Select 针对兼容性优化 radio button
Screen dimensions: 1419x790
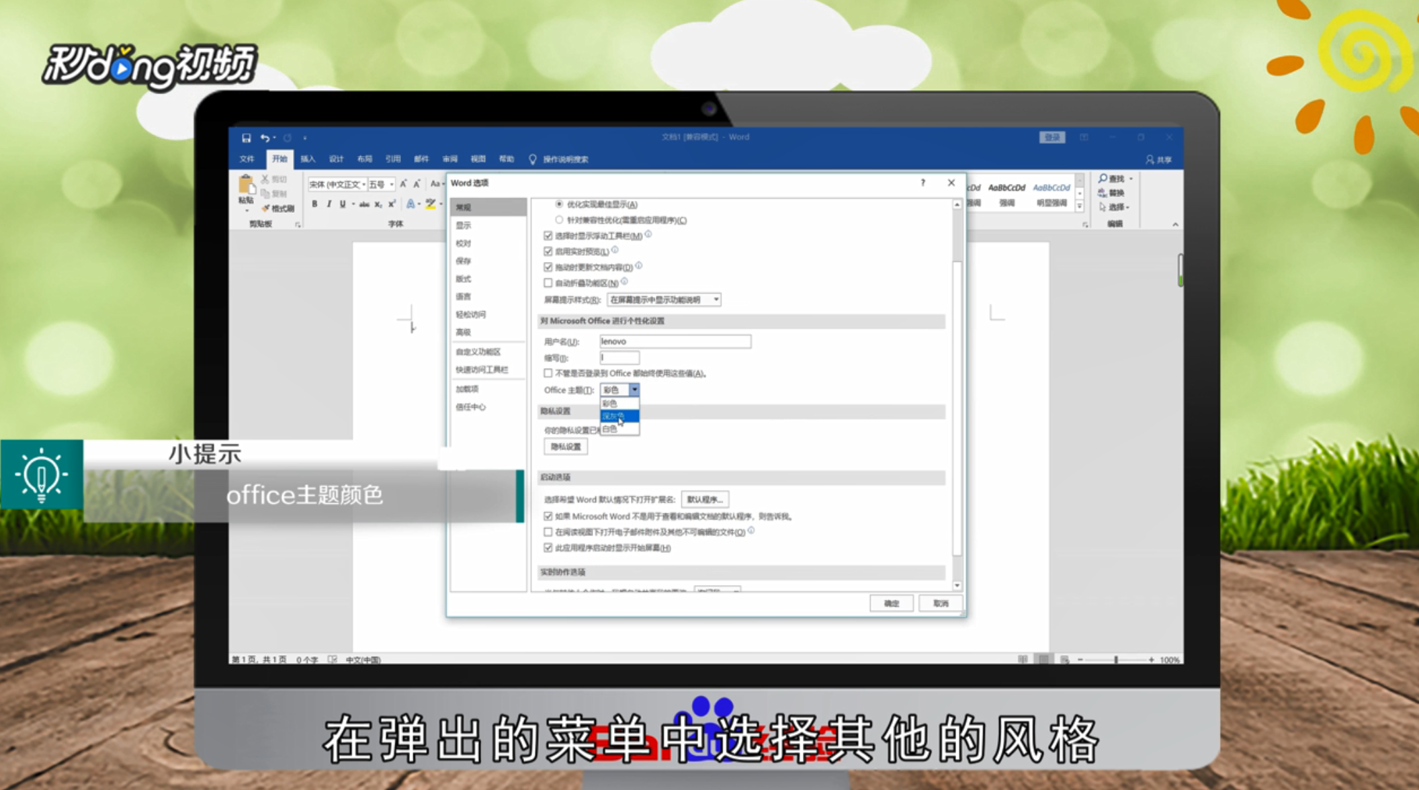click(559, 220)
